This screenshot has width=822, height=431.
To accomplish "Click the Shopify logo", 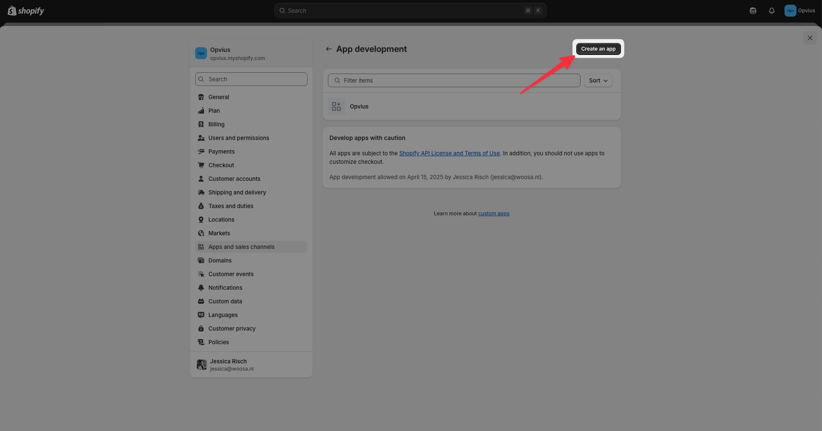I will click(x=26, y=11).
